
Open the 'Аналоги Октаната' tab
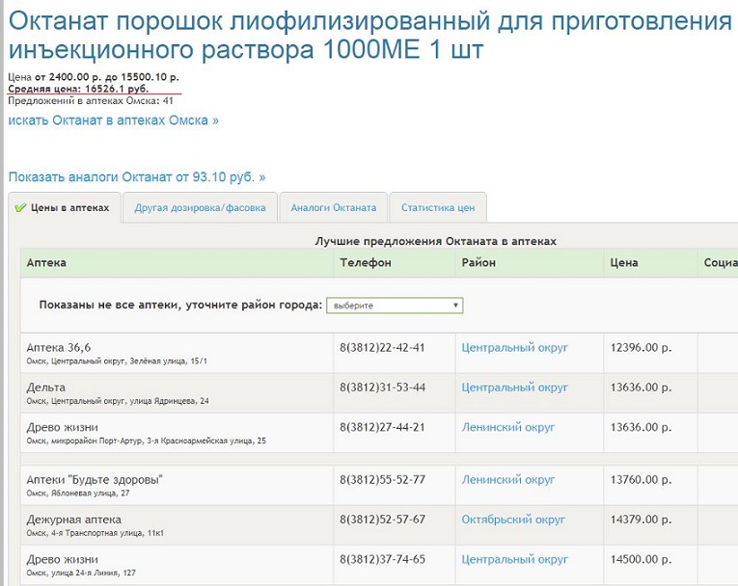(333, 207)
